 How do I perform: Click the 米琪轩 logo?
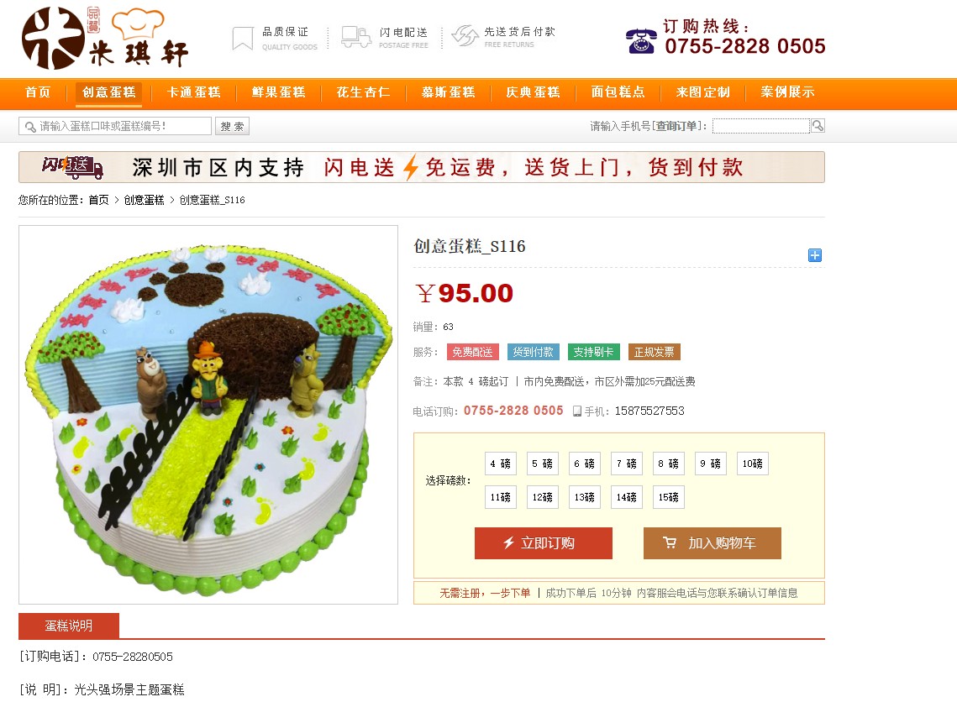tap(105, 39)
